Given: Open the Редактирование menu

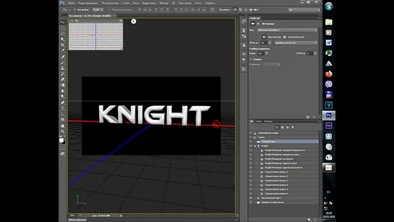Looking at the screenshot, I should click(x=87, y=3).
